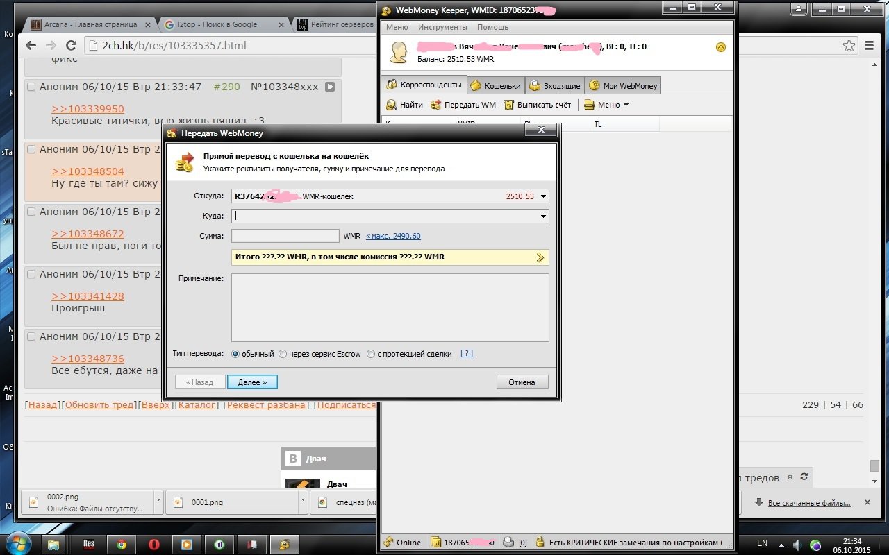Reload the 2ch.hk page
This screenshot has width=889, height=555.
[x=71, y=46]
